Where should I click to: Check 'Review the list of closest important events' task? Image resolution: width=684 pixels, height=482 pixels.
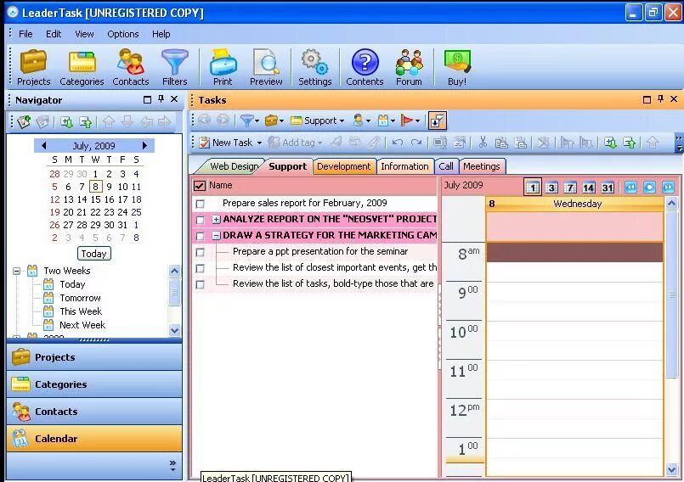200,268
